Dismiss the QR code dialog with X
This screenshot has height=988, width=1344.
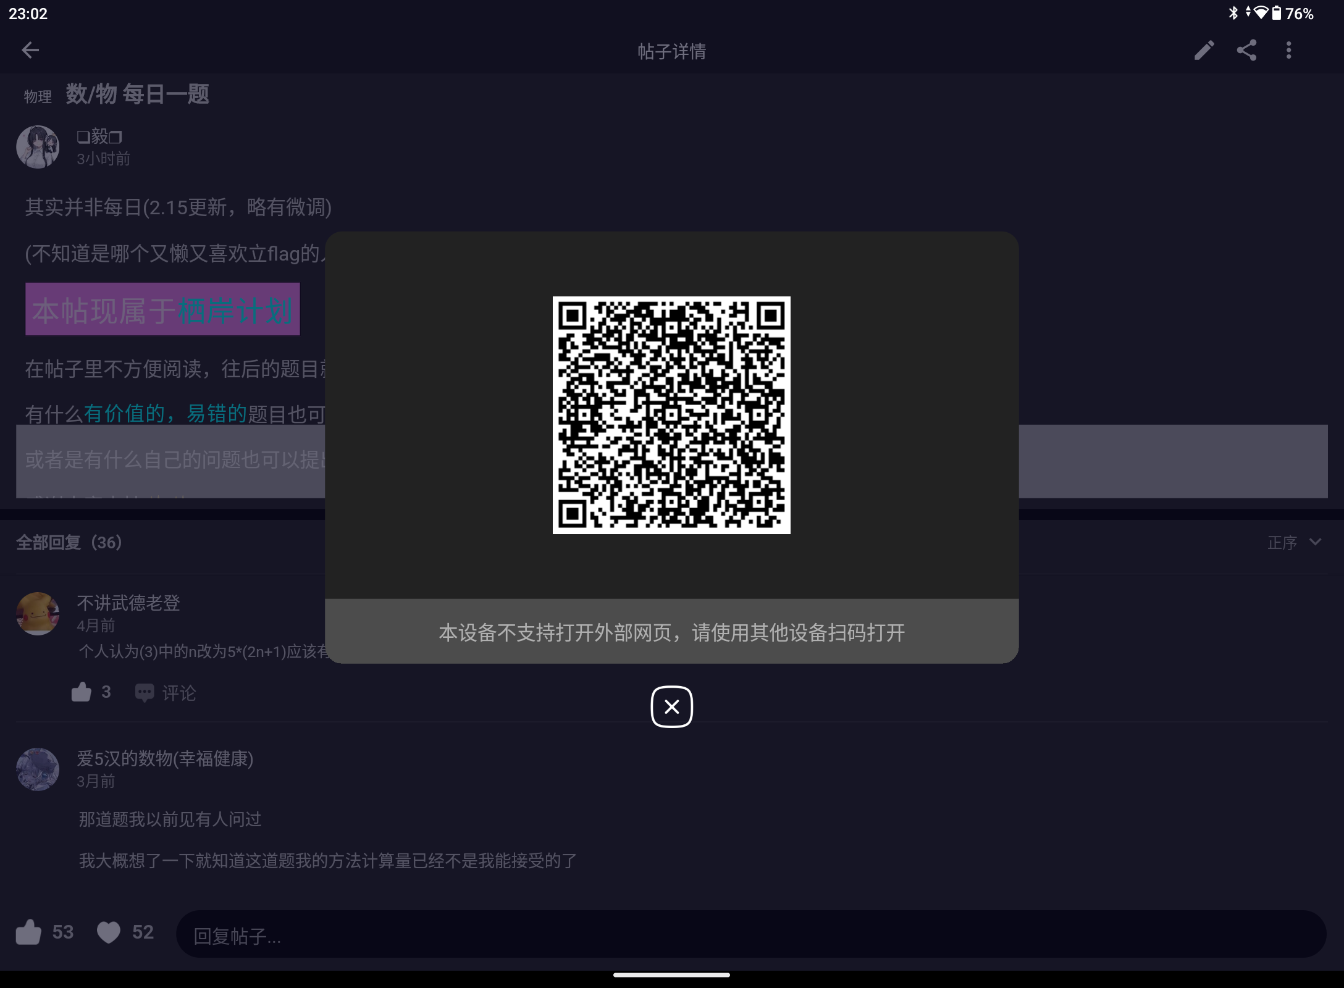click(x=671, y=707)
